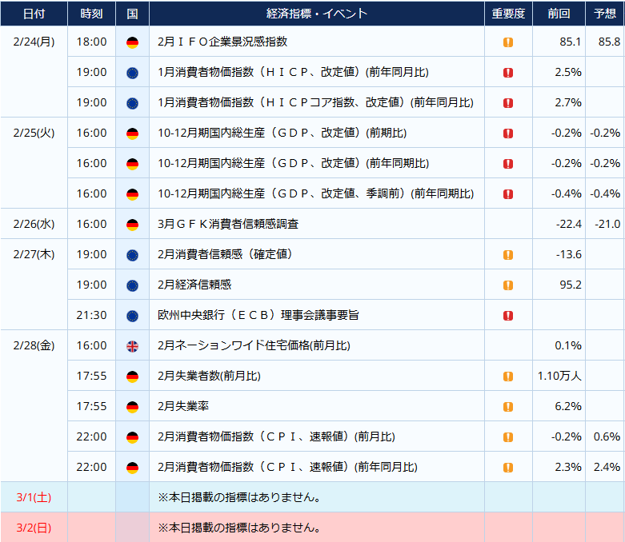Screen dimensions: 625x542
Task: Click the 予想 column header
Action: click(605, 14)
